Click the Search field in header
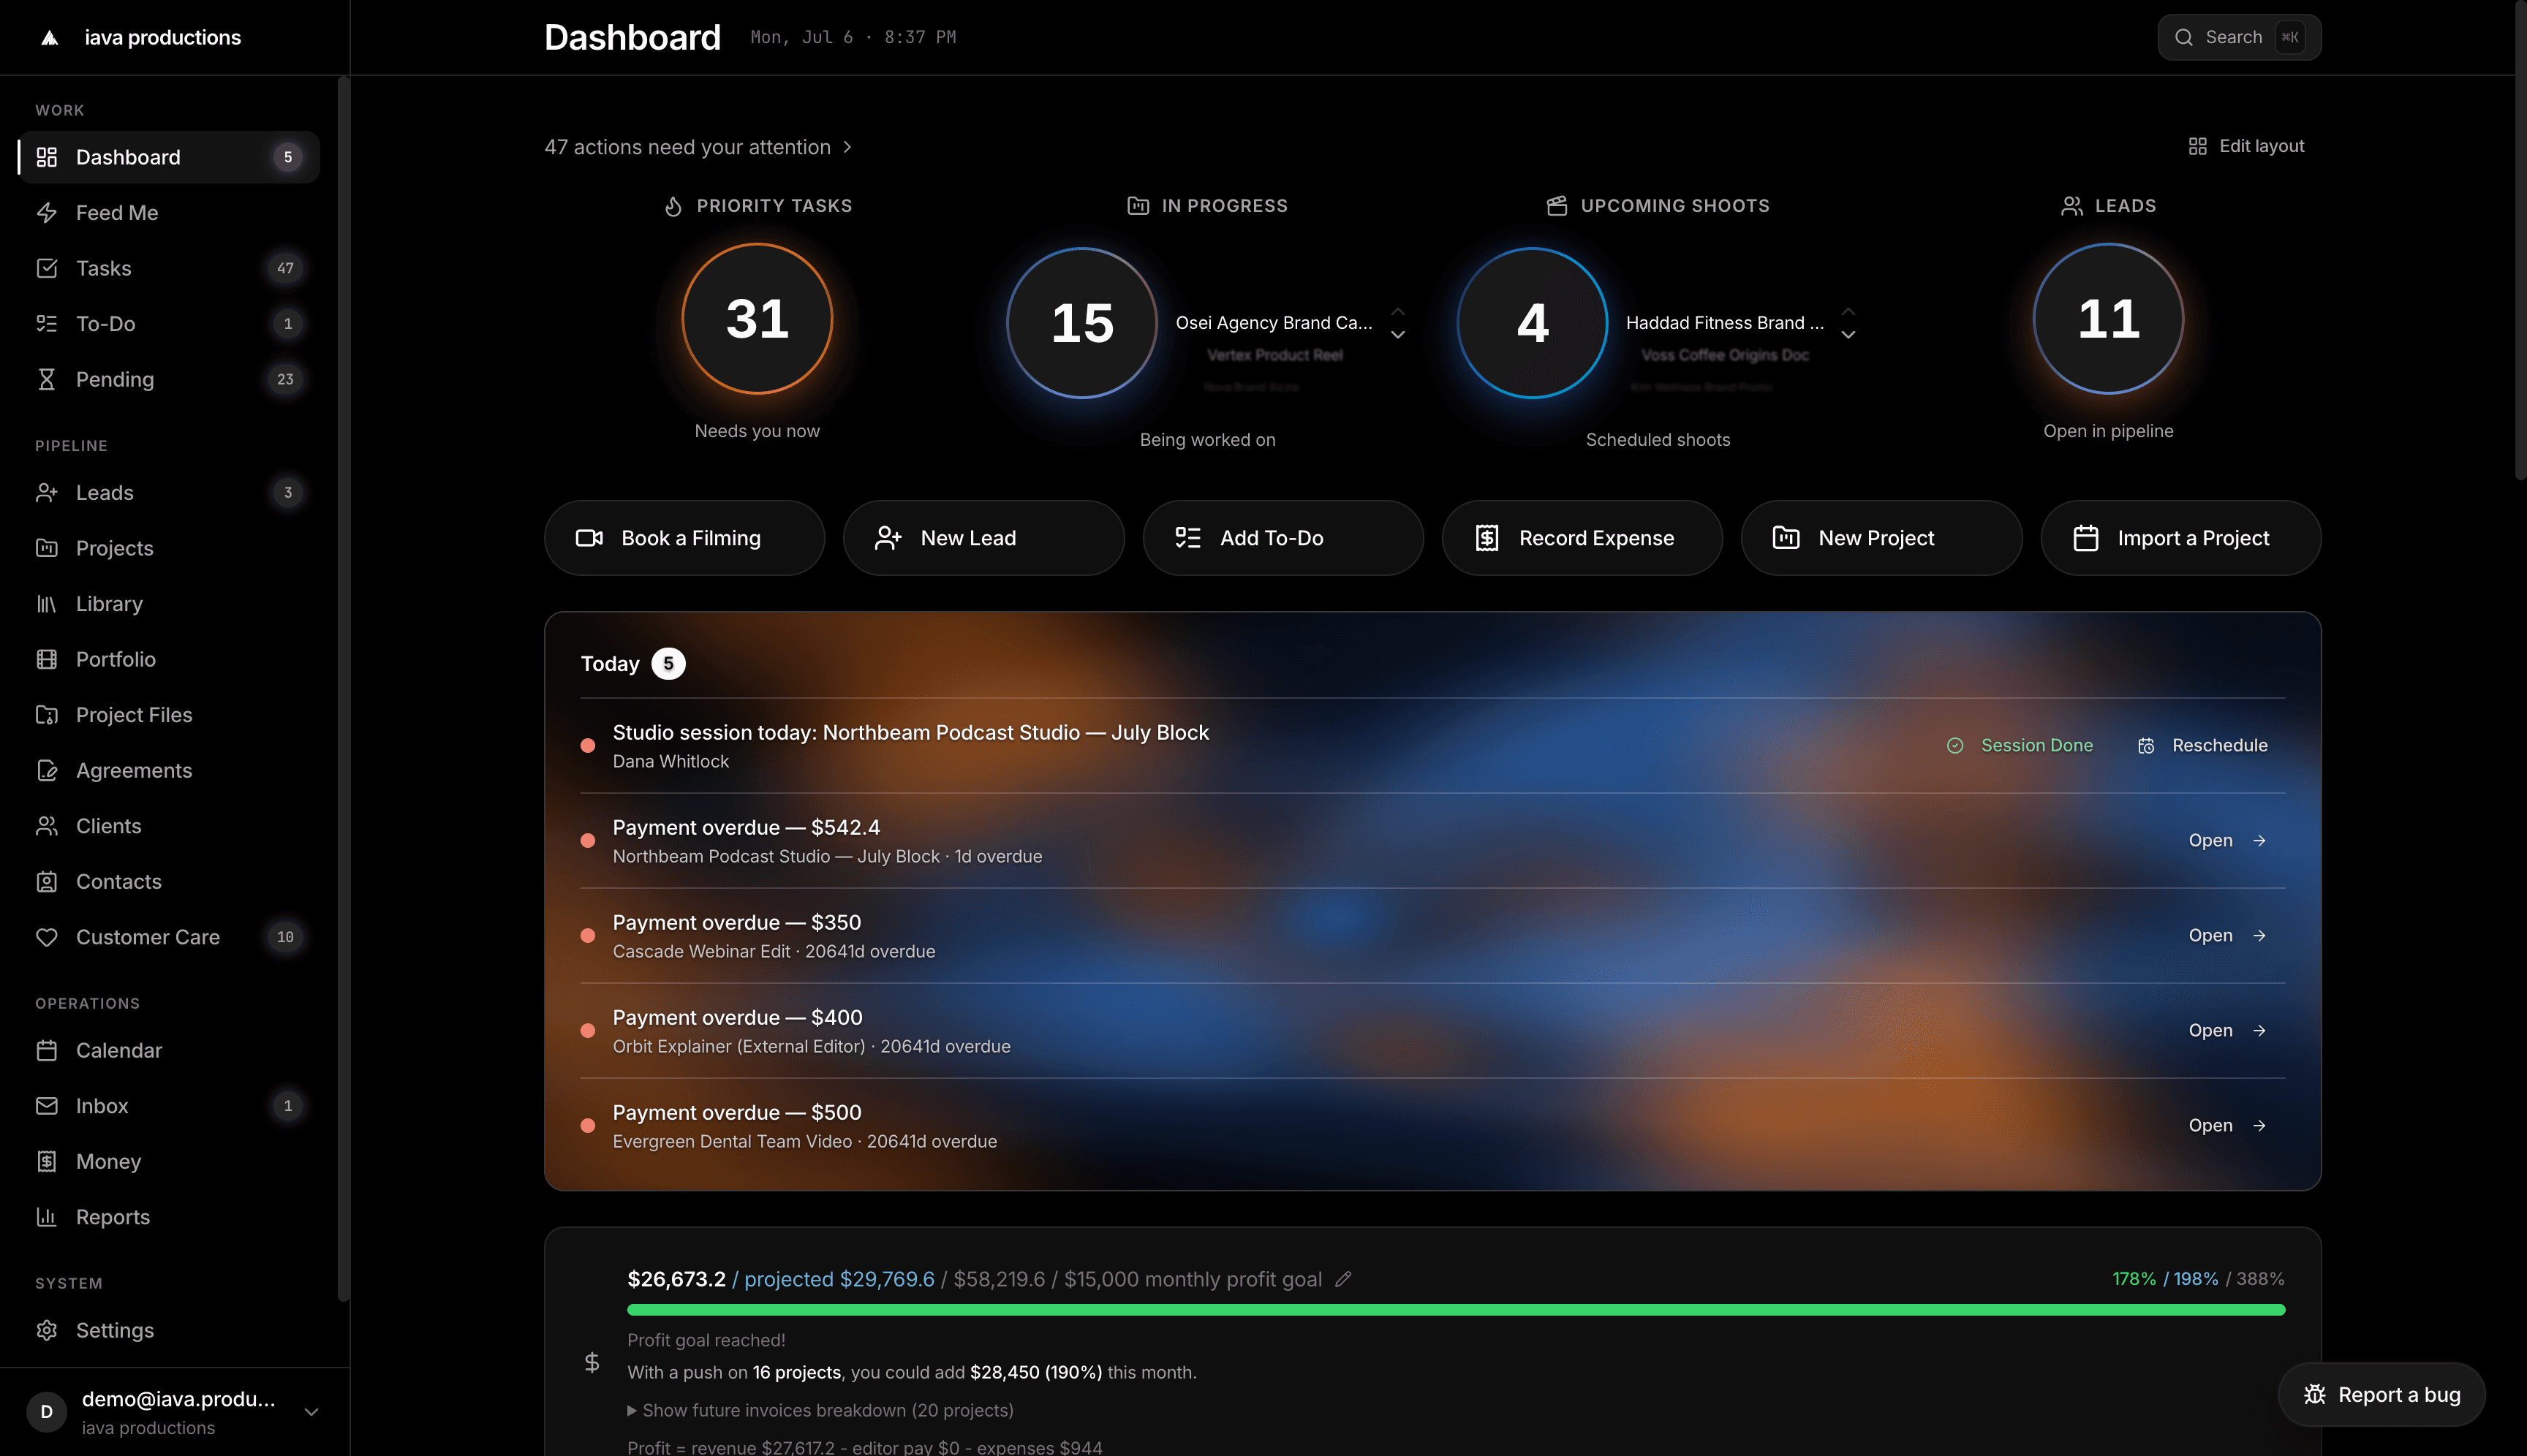This screenshot has width=2527, height=1456. click(2239, 37)
